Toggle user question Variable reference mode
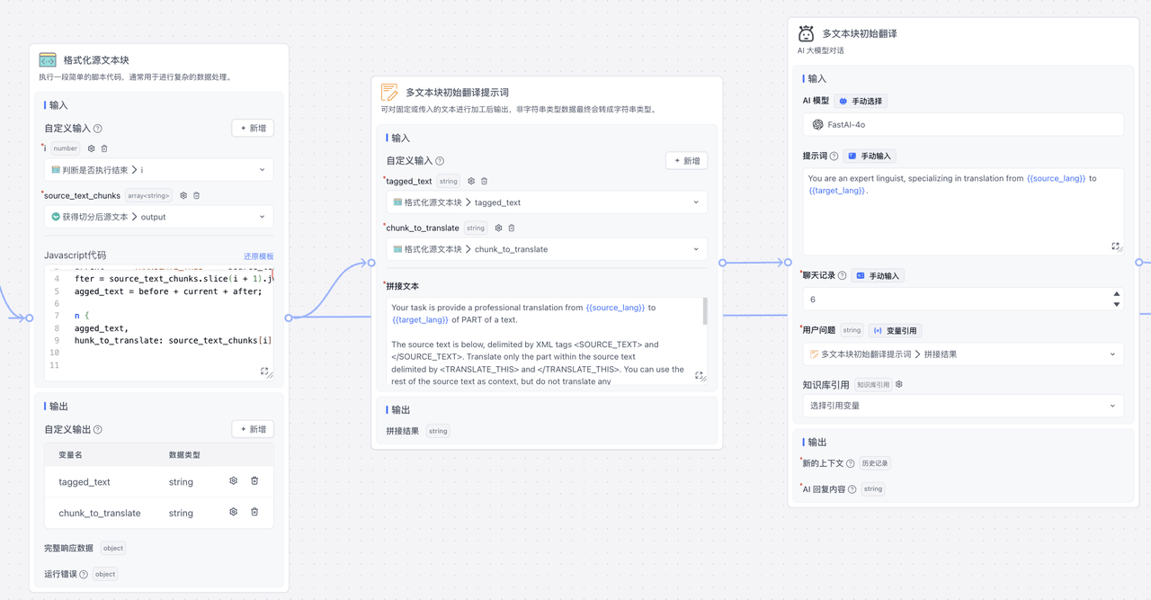This screenshot has width=1151, height=600. [895, 330]
